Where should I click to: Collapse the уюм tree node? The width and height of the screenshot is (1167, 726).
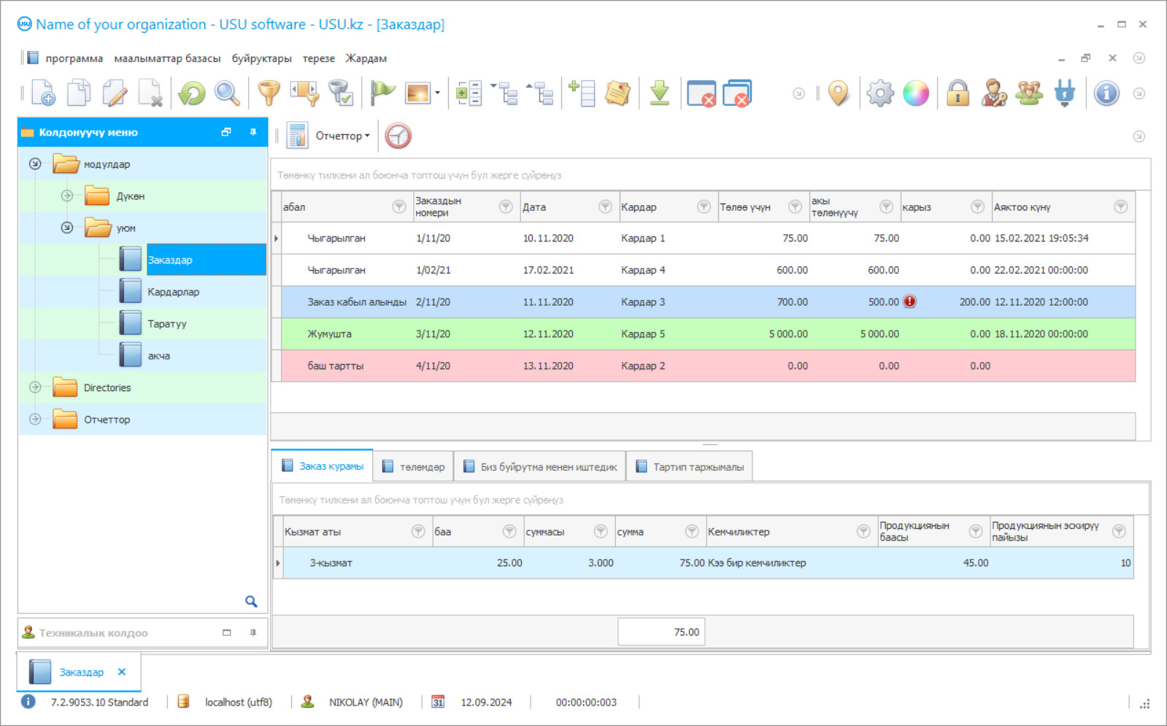tap(67, 228)
